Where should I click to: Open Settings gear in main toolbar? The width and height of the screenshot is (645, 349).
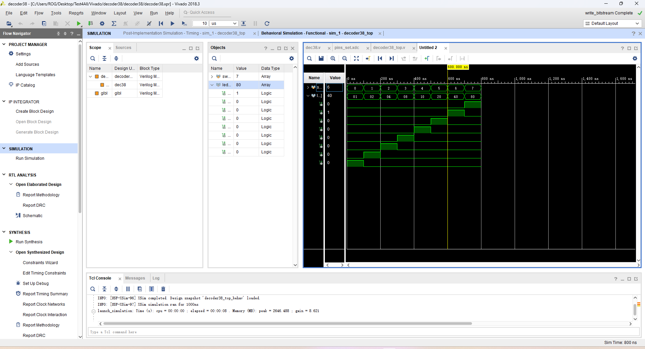tap(102, 23)
